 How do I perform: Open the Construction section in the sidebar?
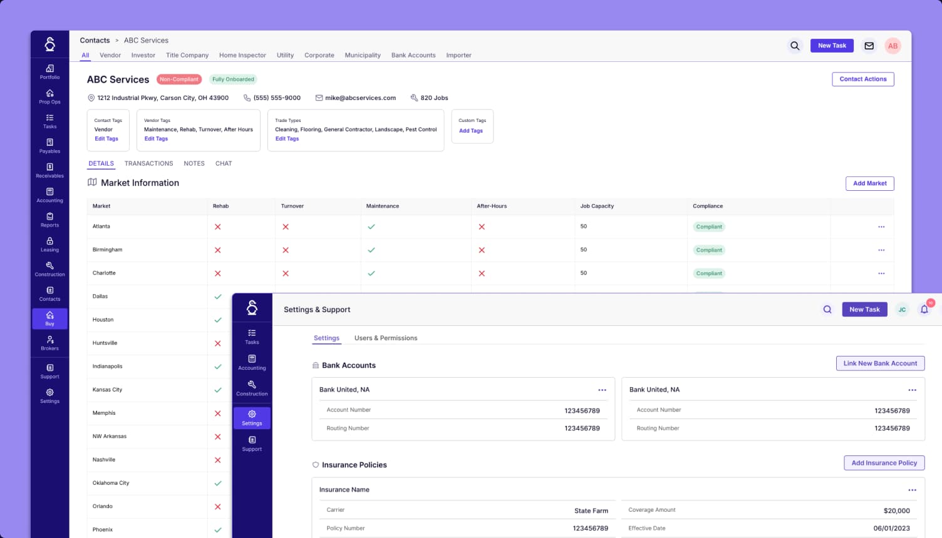coord(49,270)
